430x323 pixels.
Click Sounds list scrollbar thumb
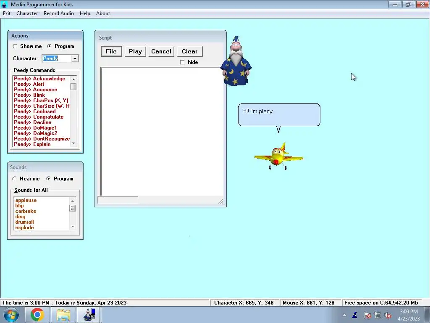click(72, 209)
